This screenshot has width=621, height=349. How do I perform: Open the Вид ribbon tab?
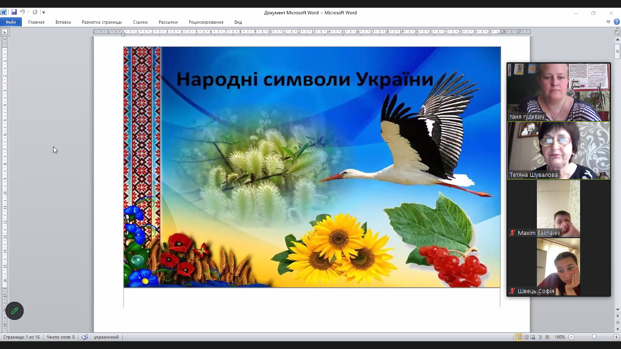click(238, 22)
